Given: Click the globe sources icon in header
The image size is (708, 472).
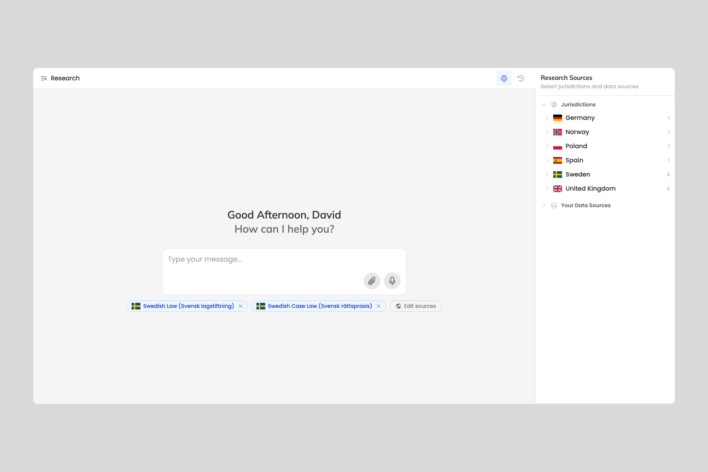Looking at the screenshot, I should tap(504, 78).
